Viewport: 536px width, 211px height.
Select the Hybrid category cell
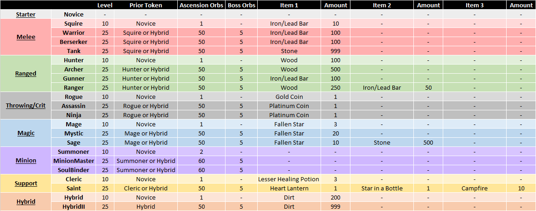(x=26, y=202)
